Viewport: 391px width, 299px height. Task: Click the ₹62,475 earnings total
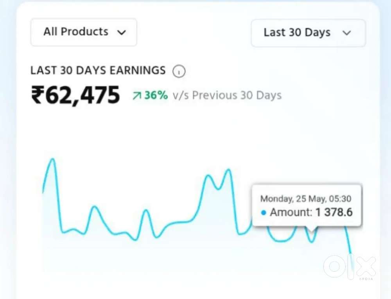click(x=75, y=95)
